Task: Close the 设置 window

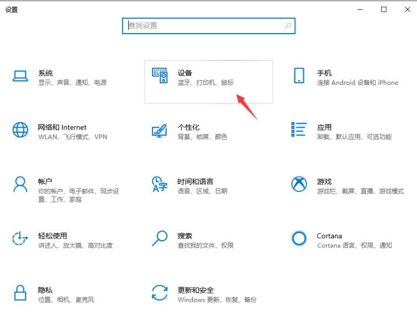Action: [407, 9]
